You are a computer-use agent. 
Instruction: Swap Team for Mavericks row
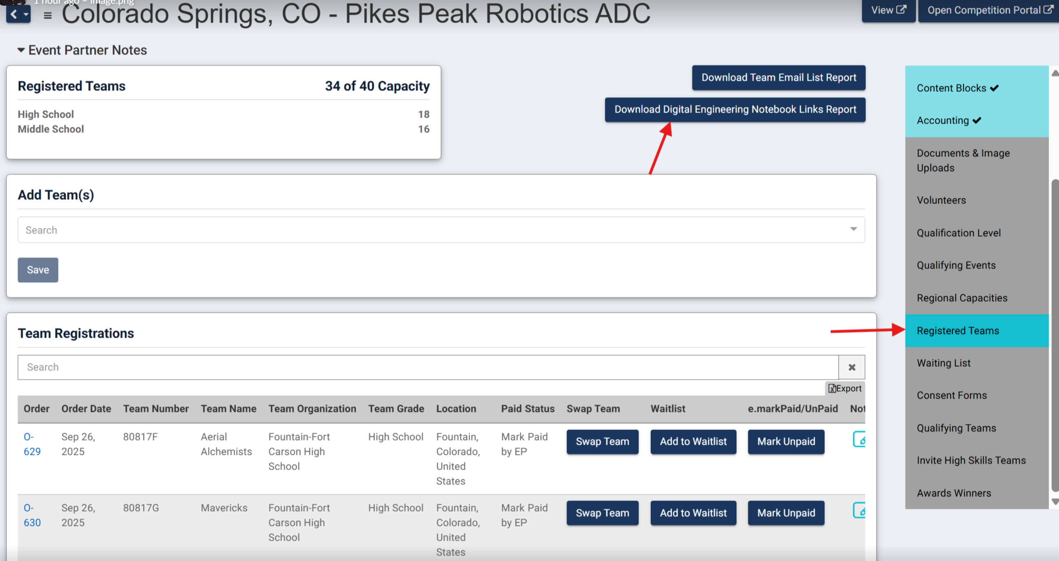[602, 513]
